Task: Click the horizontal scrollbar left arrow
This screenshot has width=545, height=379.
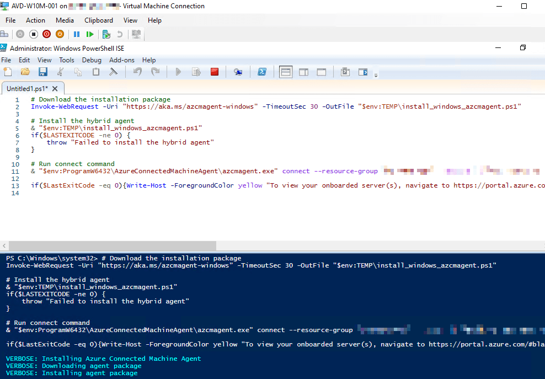Action: [x=4, y=246]
